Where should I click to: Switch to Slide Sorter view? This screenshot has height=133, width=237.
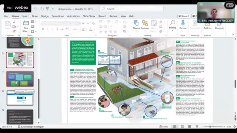pos(182,127)
